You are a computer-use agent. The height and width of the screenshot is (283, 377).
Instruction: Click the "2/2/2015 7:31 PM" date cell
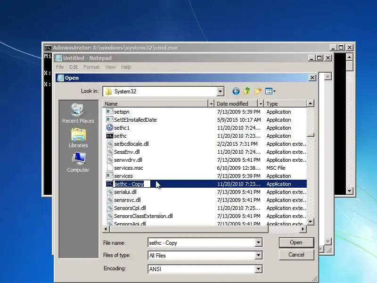click(x=237, y=144)
